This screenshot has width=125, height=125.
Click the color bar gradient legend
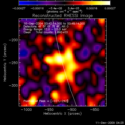coord(64,3)
